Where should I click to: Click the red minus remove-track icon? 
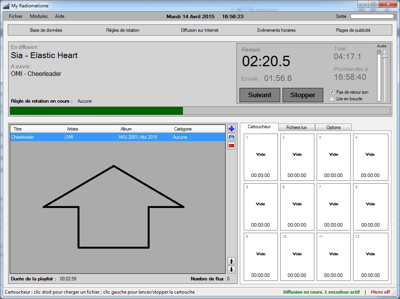click(231, 146)
